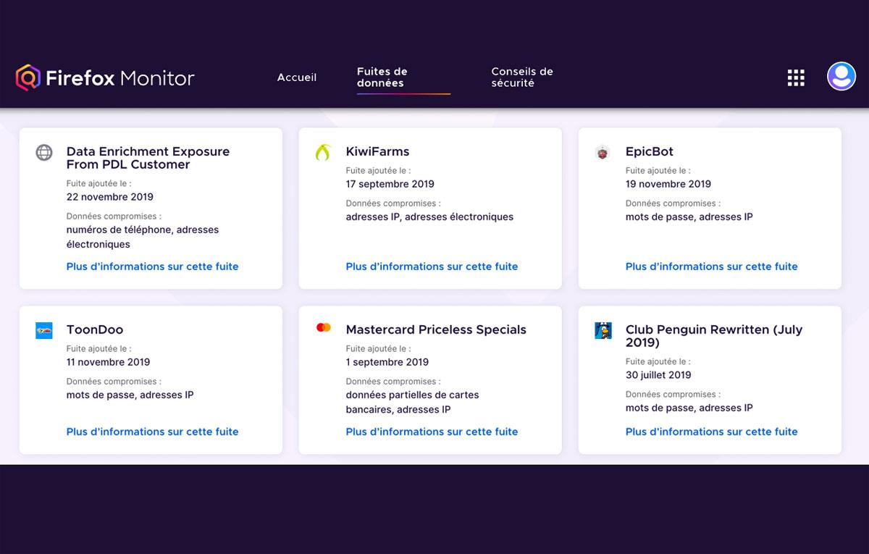The width and height of the screenshot is (869, 554).
Task: Open more info link for Club Penguin Rewritten
Action: [711, 432]
